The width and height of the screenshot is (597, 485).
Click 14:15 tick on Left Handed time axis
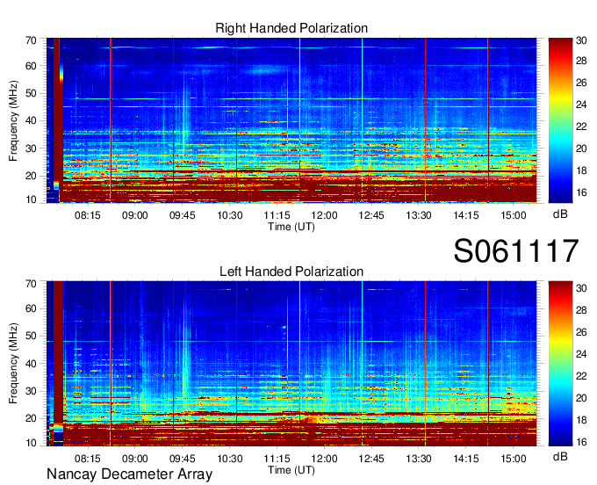click(x=466, y=459)
